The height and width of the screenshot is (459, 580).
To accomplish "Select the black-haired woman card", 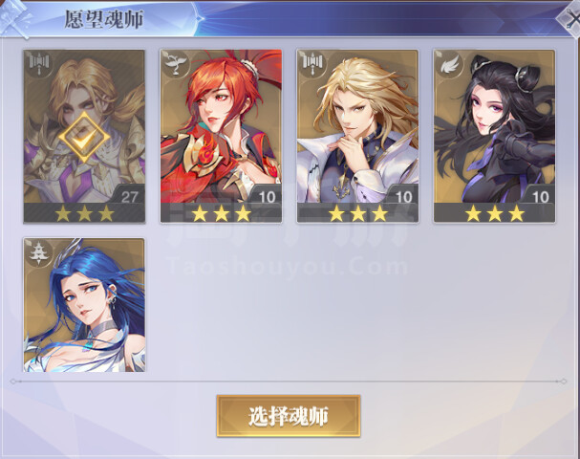I will [x=494, y=136].
